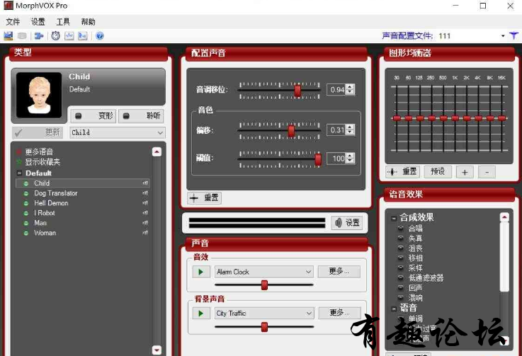The height and width of the screenshot is (356, 522).
Task: Click the voice effects list scroll-up arrow
Action: coord(505,217)
